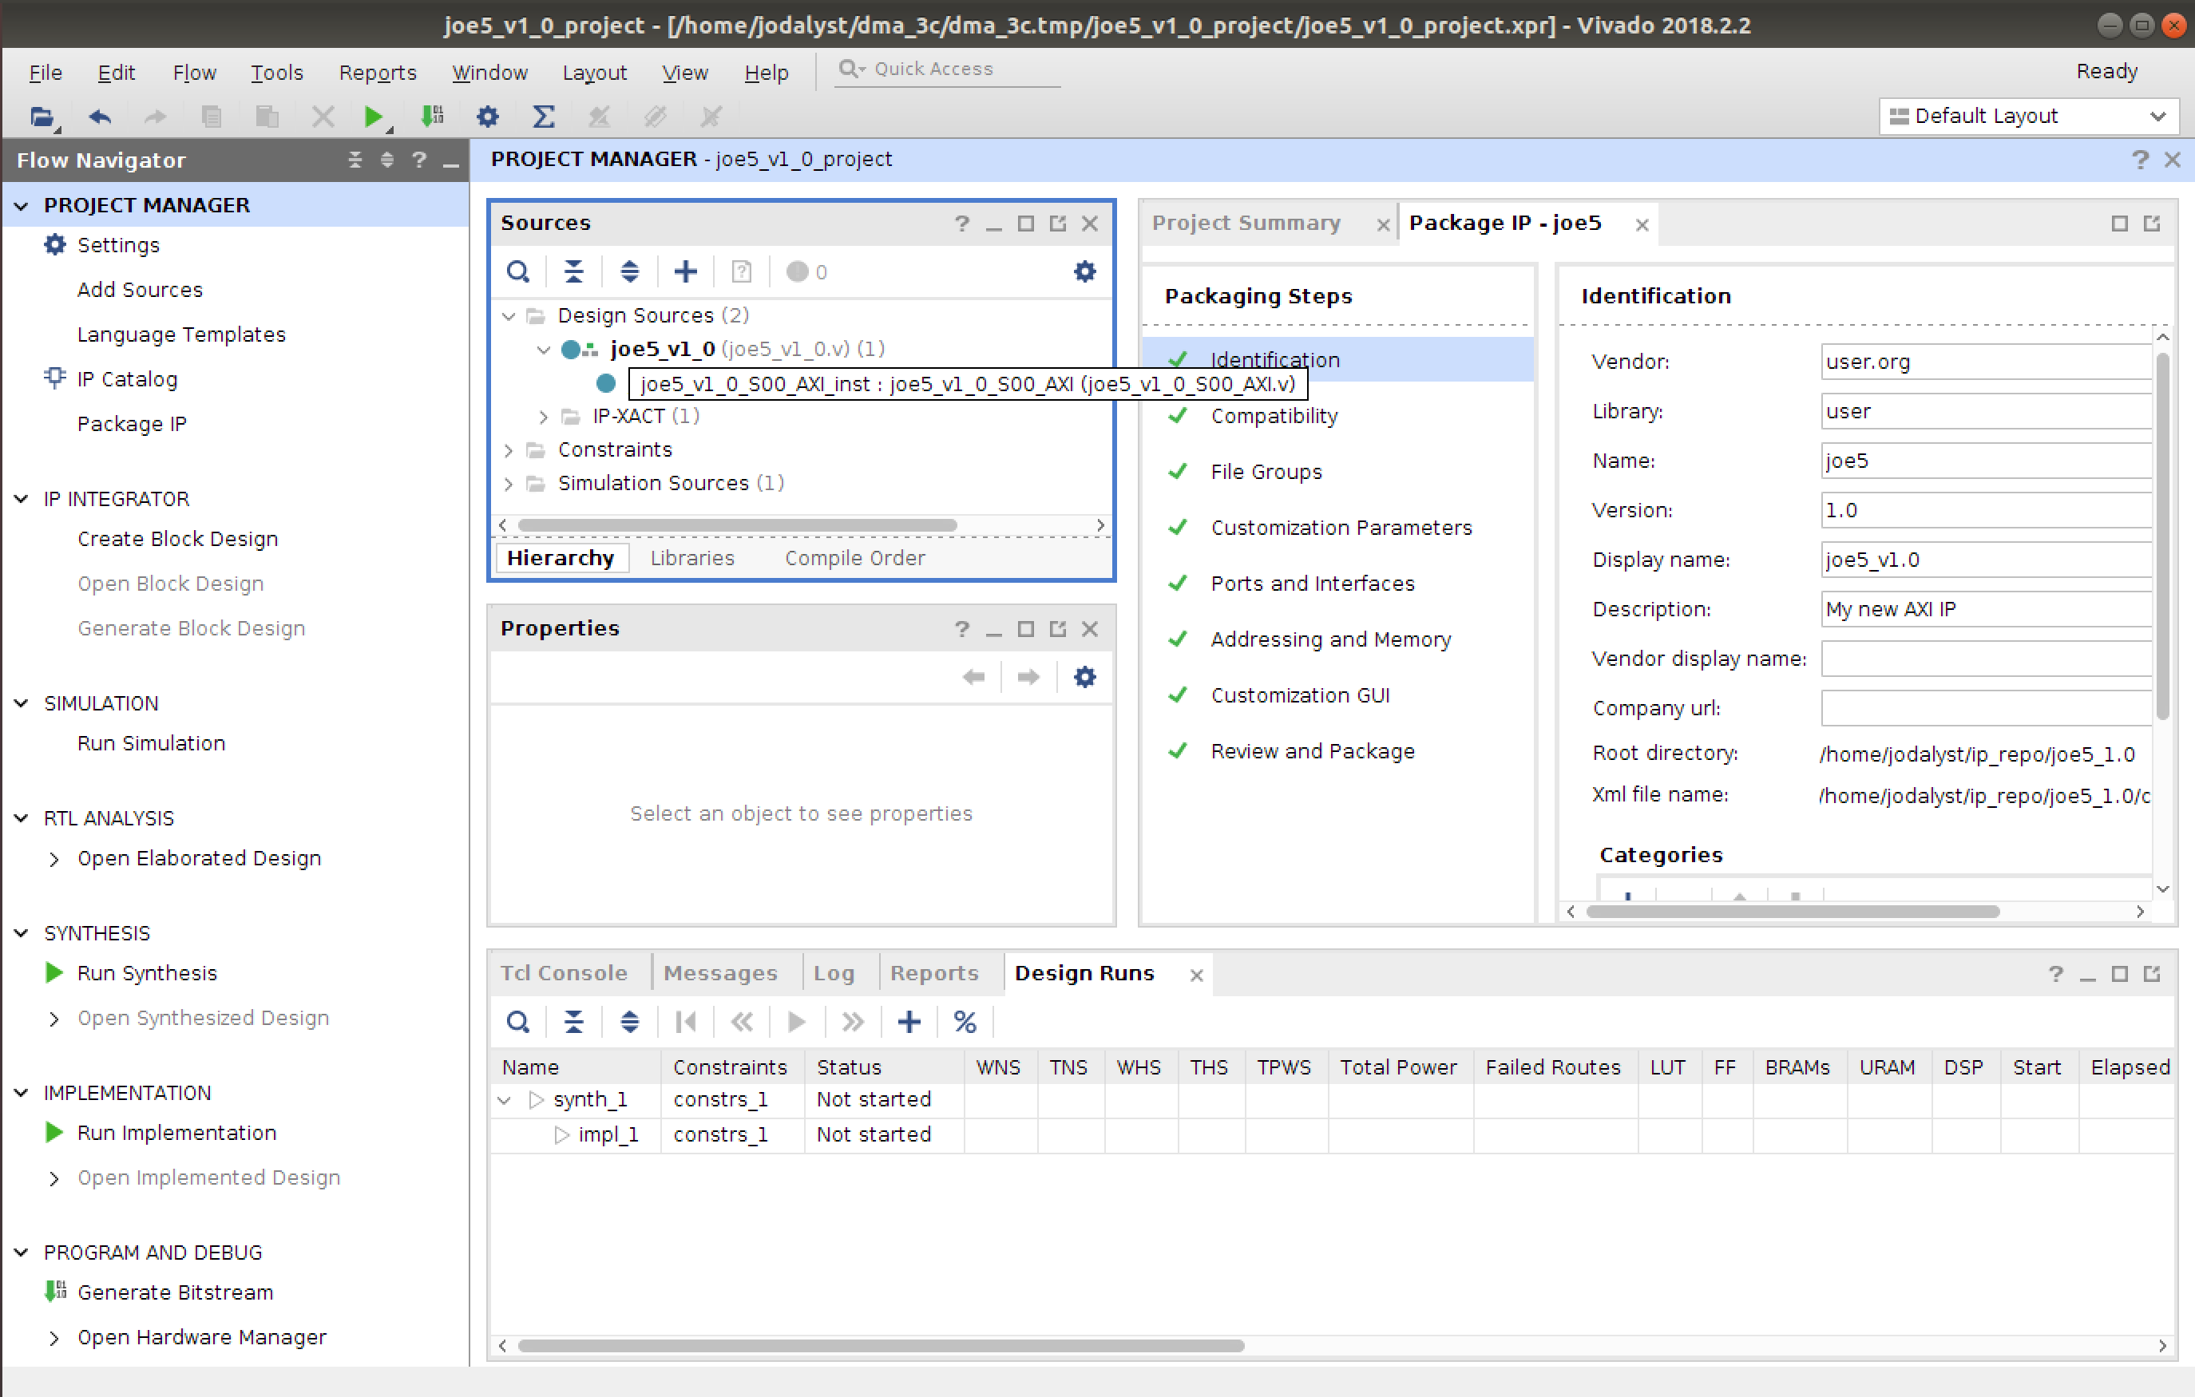Click Add Sources plus icon in Sources panel
The image size is (2195, 1397).
coord(685,271)
